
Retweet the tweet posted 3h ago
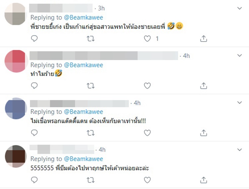pos(90,39)
